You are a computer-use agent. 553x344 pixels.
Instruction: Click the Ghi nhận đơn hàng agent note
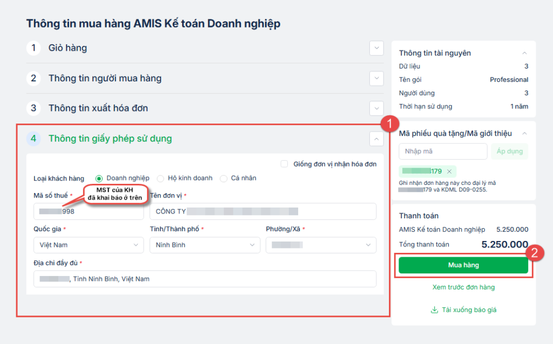(447, 186)
